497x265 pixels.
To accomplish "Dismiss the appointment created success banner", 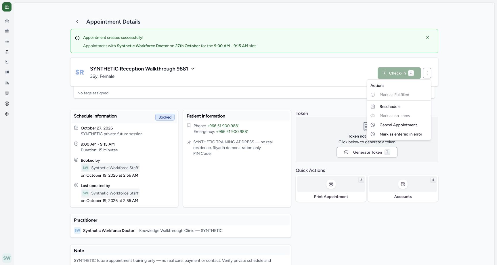I will [428, 37].
